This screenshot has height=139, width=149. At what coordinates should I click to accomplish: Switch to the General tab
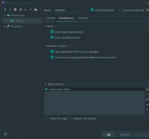pos(51,18)
